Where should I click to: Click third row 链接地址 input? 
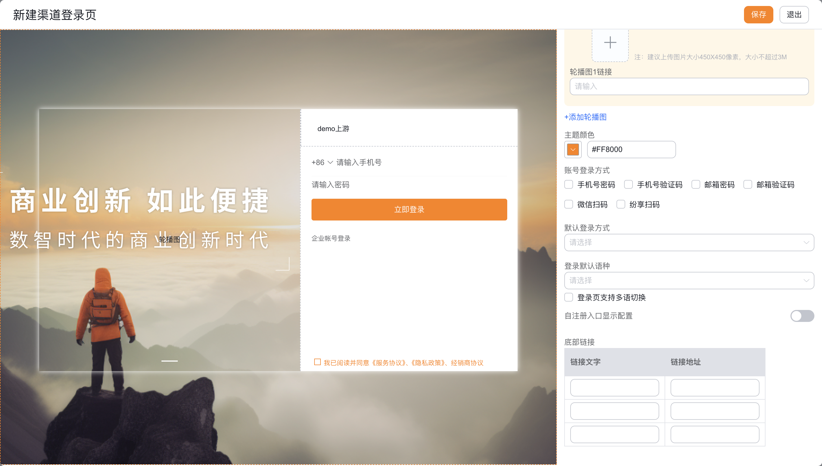pyautogui.click(x=714, y=434)
